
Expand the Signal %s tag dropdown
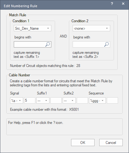point(17,100)
